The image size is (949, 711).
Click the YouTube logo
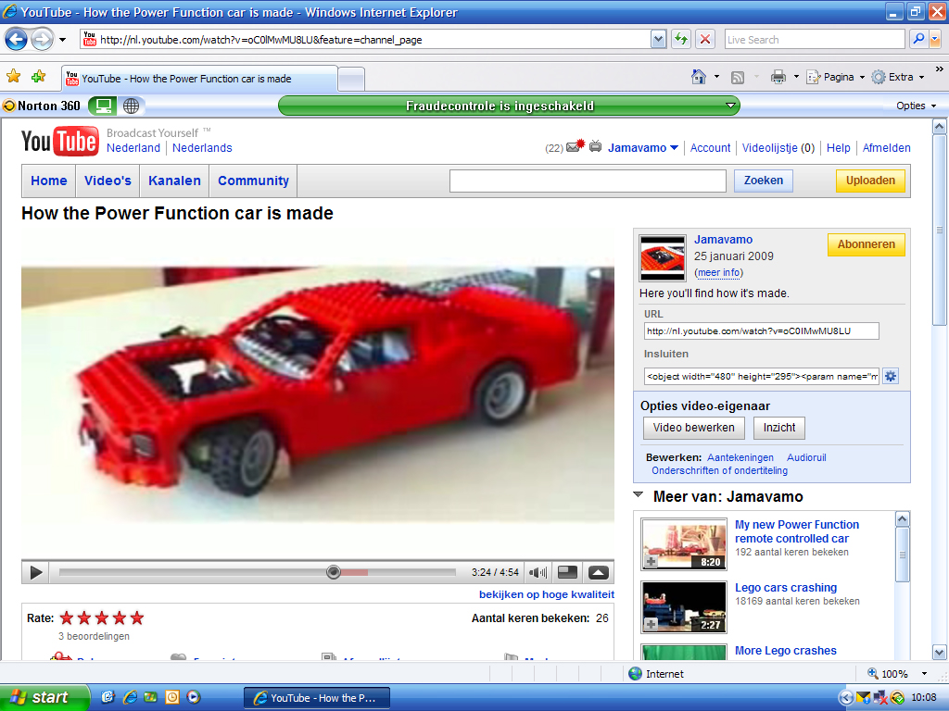pyautogui.click(x=60, y=141)
